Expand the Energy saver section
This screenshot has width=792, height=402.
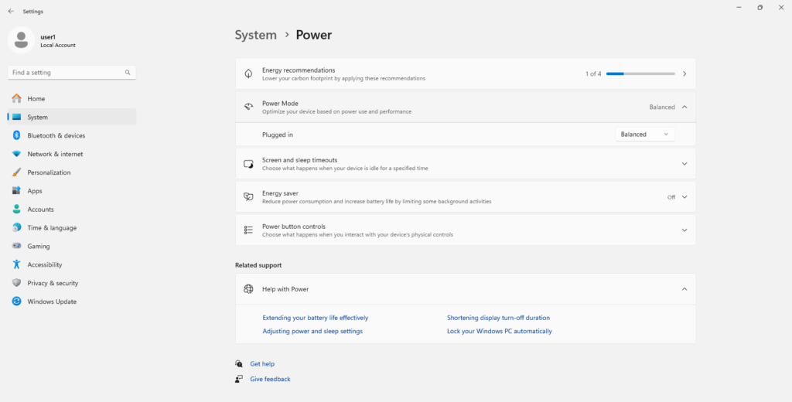(x=684, y=197)
